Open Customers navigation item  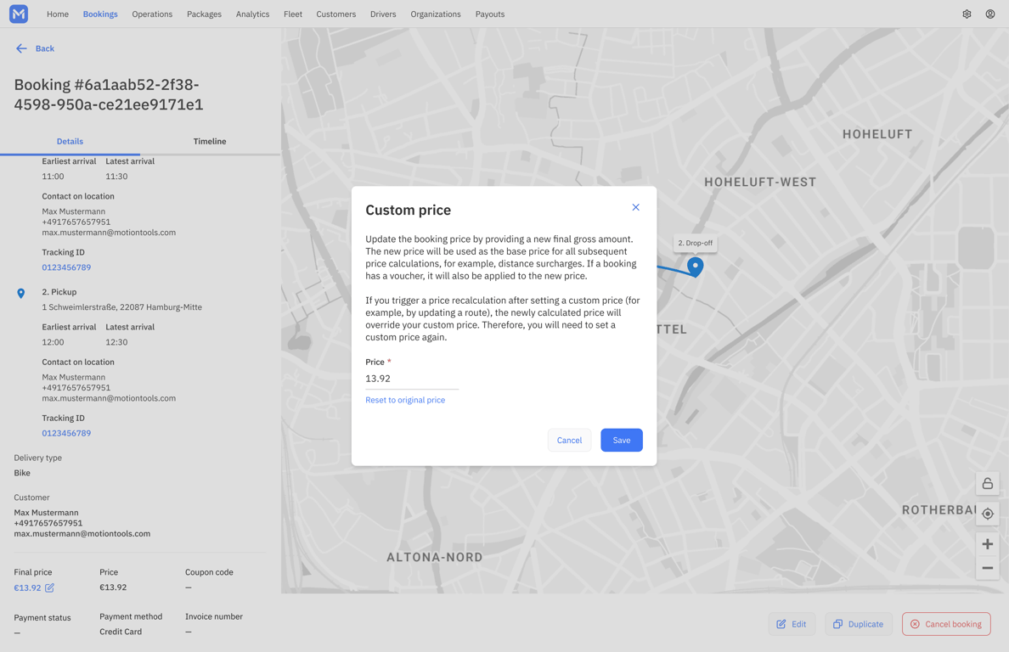point(335,14)
